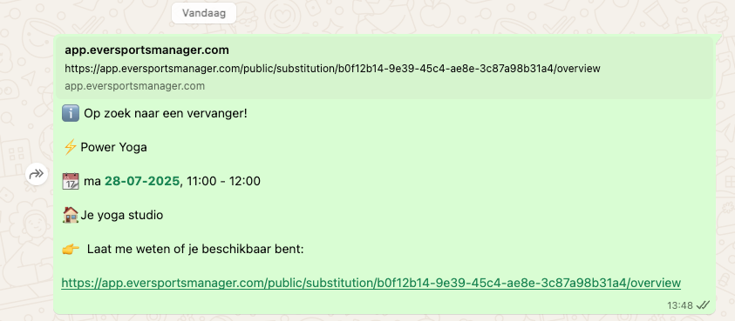Open the underlined eversportsmanager substitution link
This screenshot has height=321, width=735.
[x=371, y=283]
